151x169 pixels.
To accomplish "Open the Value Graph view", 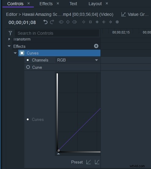I will point(135,14).
